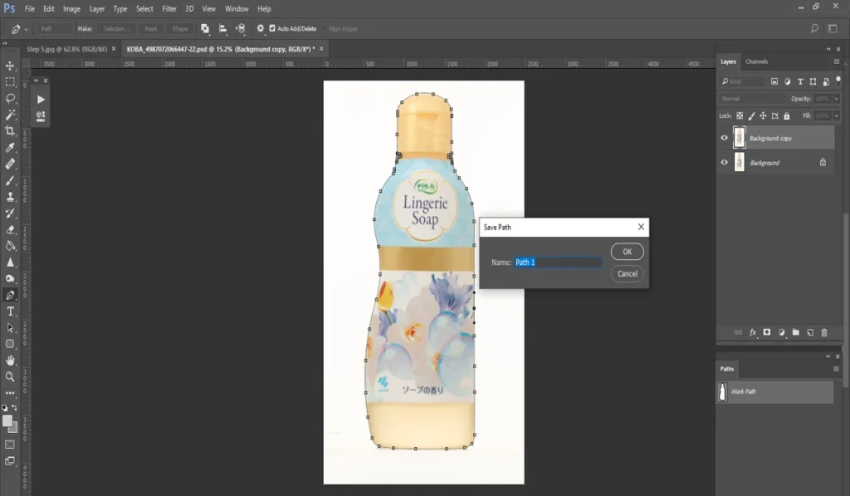Click OK in Save Path dialog

[628, 252]
